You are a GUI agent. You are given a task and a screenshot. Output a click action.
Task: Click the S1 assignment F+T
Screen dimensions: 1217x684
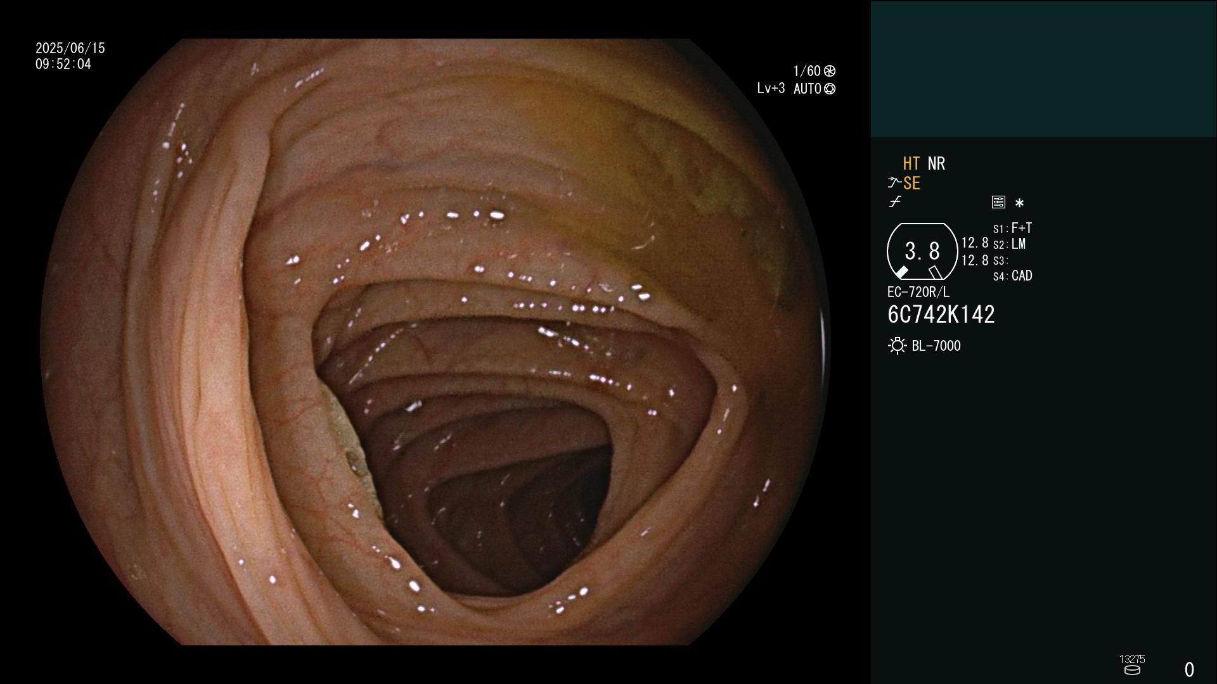pos(1022,228)
